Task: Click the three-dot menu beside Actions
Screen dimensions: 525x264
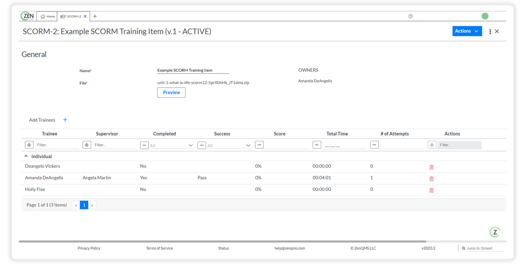Action: [490, 31]
